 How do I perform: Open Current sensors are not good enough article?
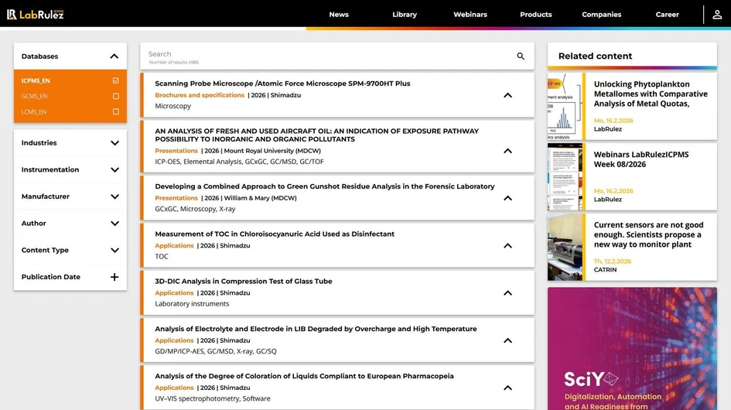point(648,234)
